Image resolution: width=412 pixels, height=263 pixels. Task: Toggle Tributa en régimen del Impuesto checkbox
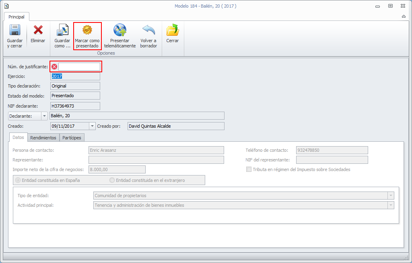[x=249, y=169]
